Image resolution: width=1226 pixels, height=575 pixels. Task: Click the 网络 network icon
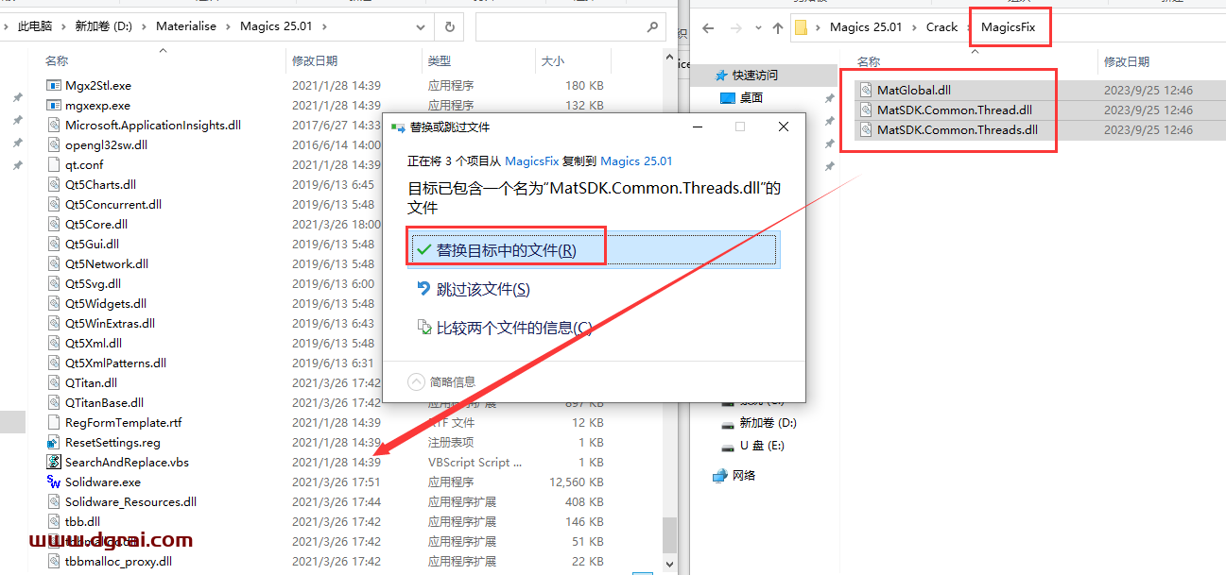pos(720,476)
